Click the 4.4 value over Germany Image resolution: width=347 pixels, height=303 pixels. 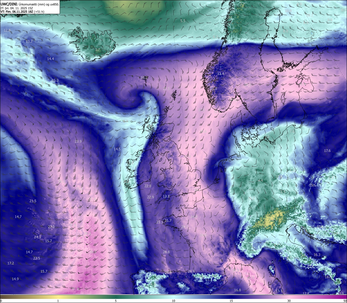click(261, 180)
